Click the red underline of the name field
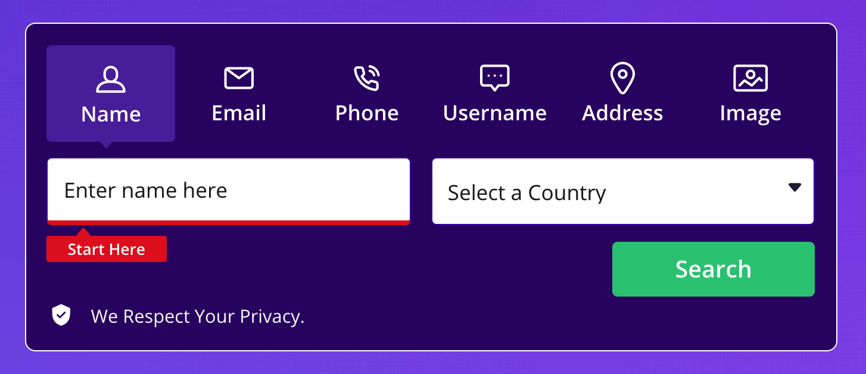This screenshot has height=374, width=866. point(229,222)
